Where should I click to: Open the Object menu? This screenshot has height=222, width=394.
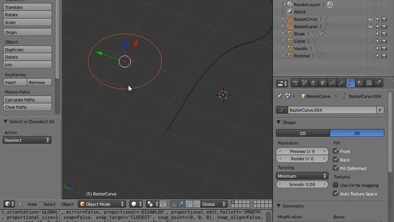[68, 204]
